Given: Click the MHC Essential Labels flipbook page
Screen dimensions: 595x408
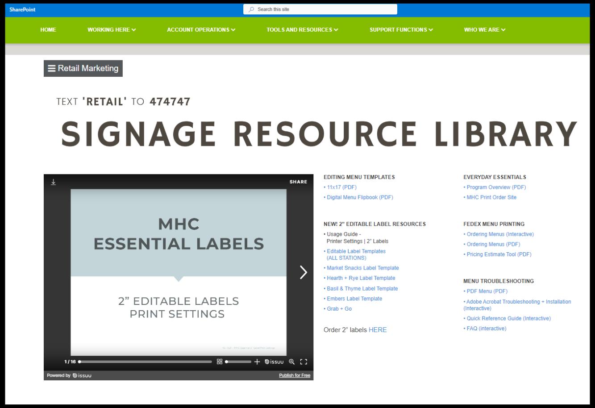Looking at the screenshot, I should coord(179,272).
